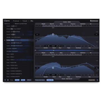Screen dimensions: 102x102
Task: Click the upper EQ frequency value field
Action: pos(53,46)
